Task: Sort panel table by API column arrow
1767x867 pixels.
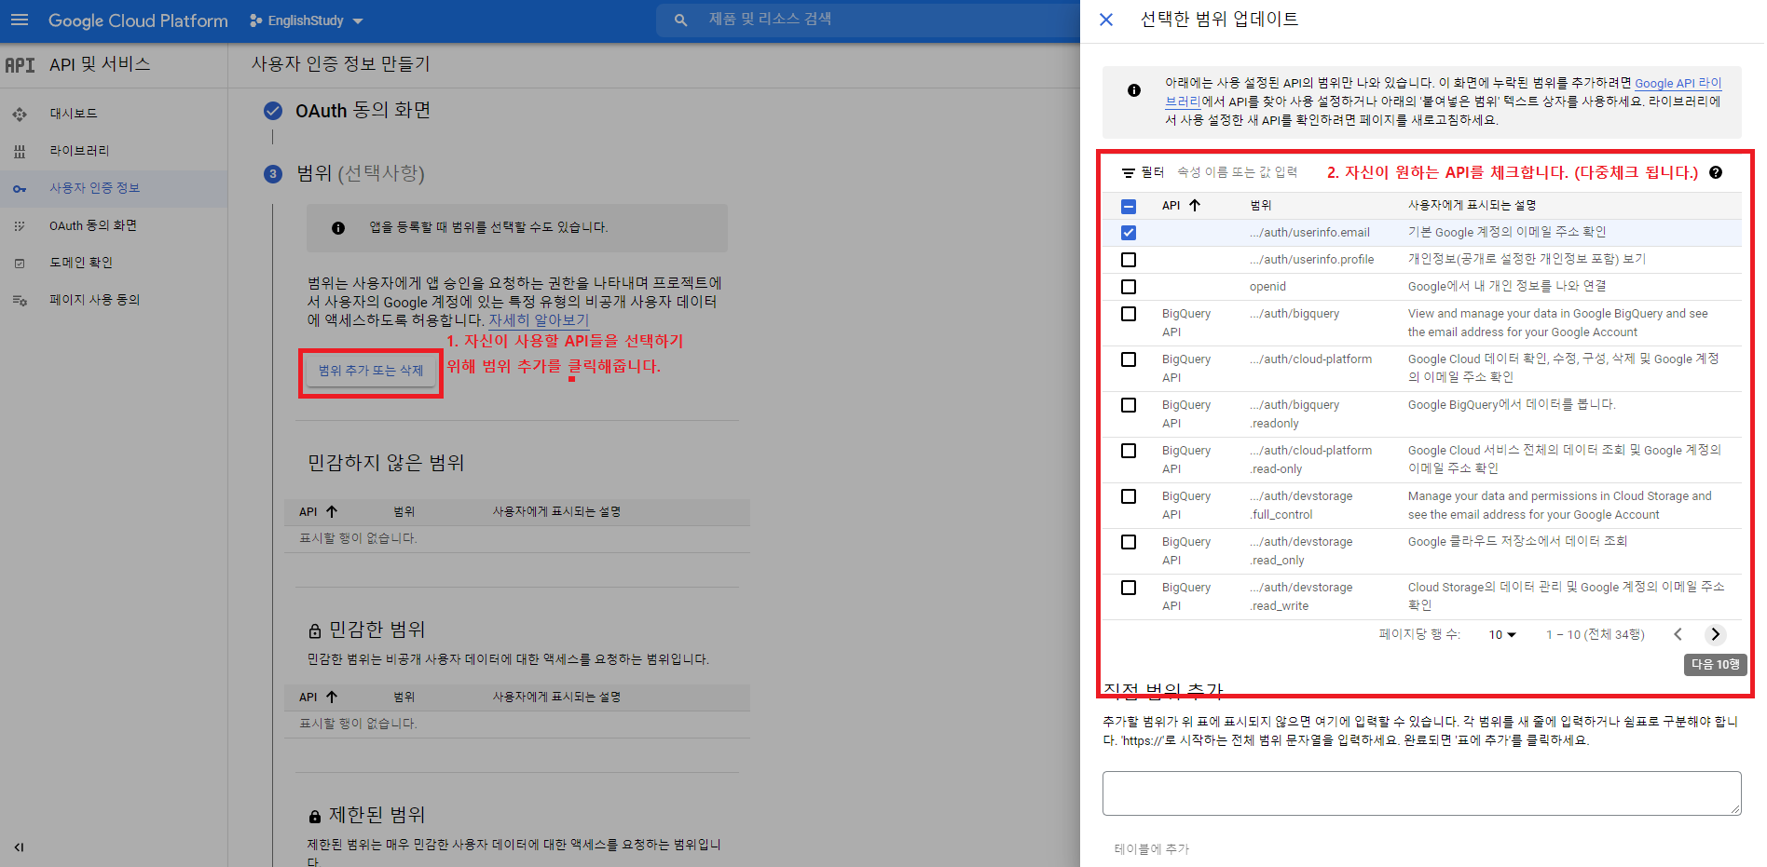Action: (x=1195, y=205)
